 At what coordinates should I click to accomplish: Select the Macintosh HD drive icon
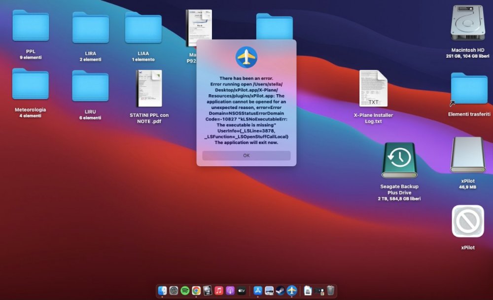point(467,24)
